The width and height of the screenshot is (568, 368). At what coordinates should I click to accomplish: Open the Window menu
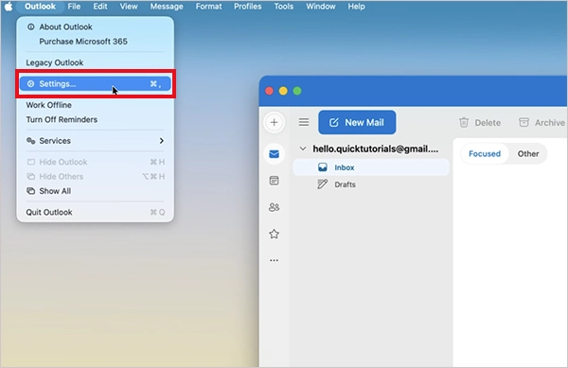point(321,7)
